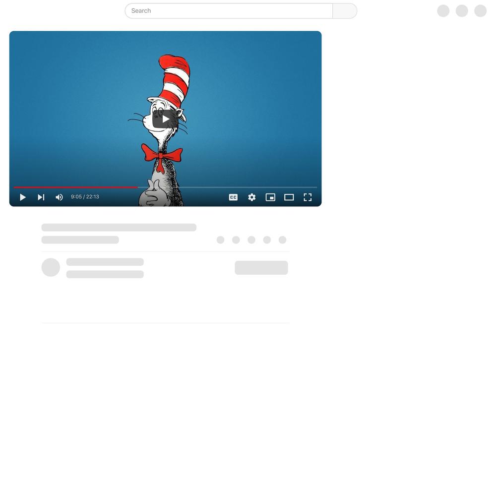The width and height of the screenshot is (496, 496).
Task: Open video settings gear
Action: [x=252, y=197]
